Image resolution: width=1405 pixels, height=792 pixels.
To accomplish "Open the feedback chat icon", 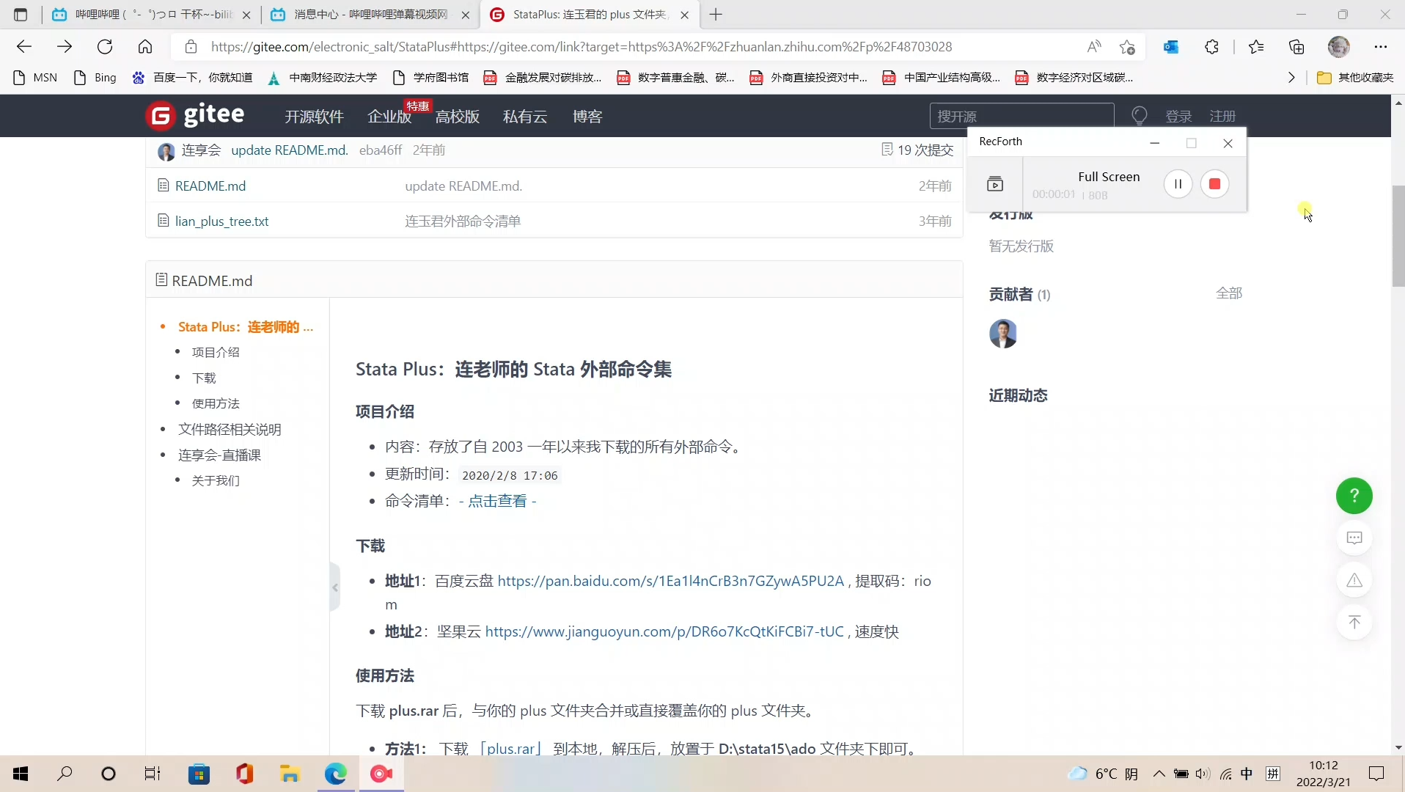I will click(x=1354, y=538).
